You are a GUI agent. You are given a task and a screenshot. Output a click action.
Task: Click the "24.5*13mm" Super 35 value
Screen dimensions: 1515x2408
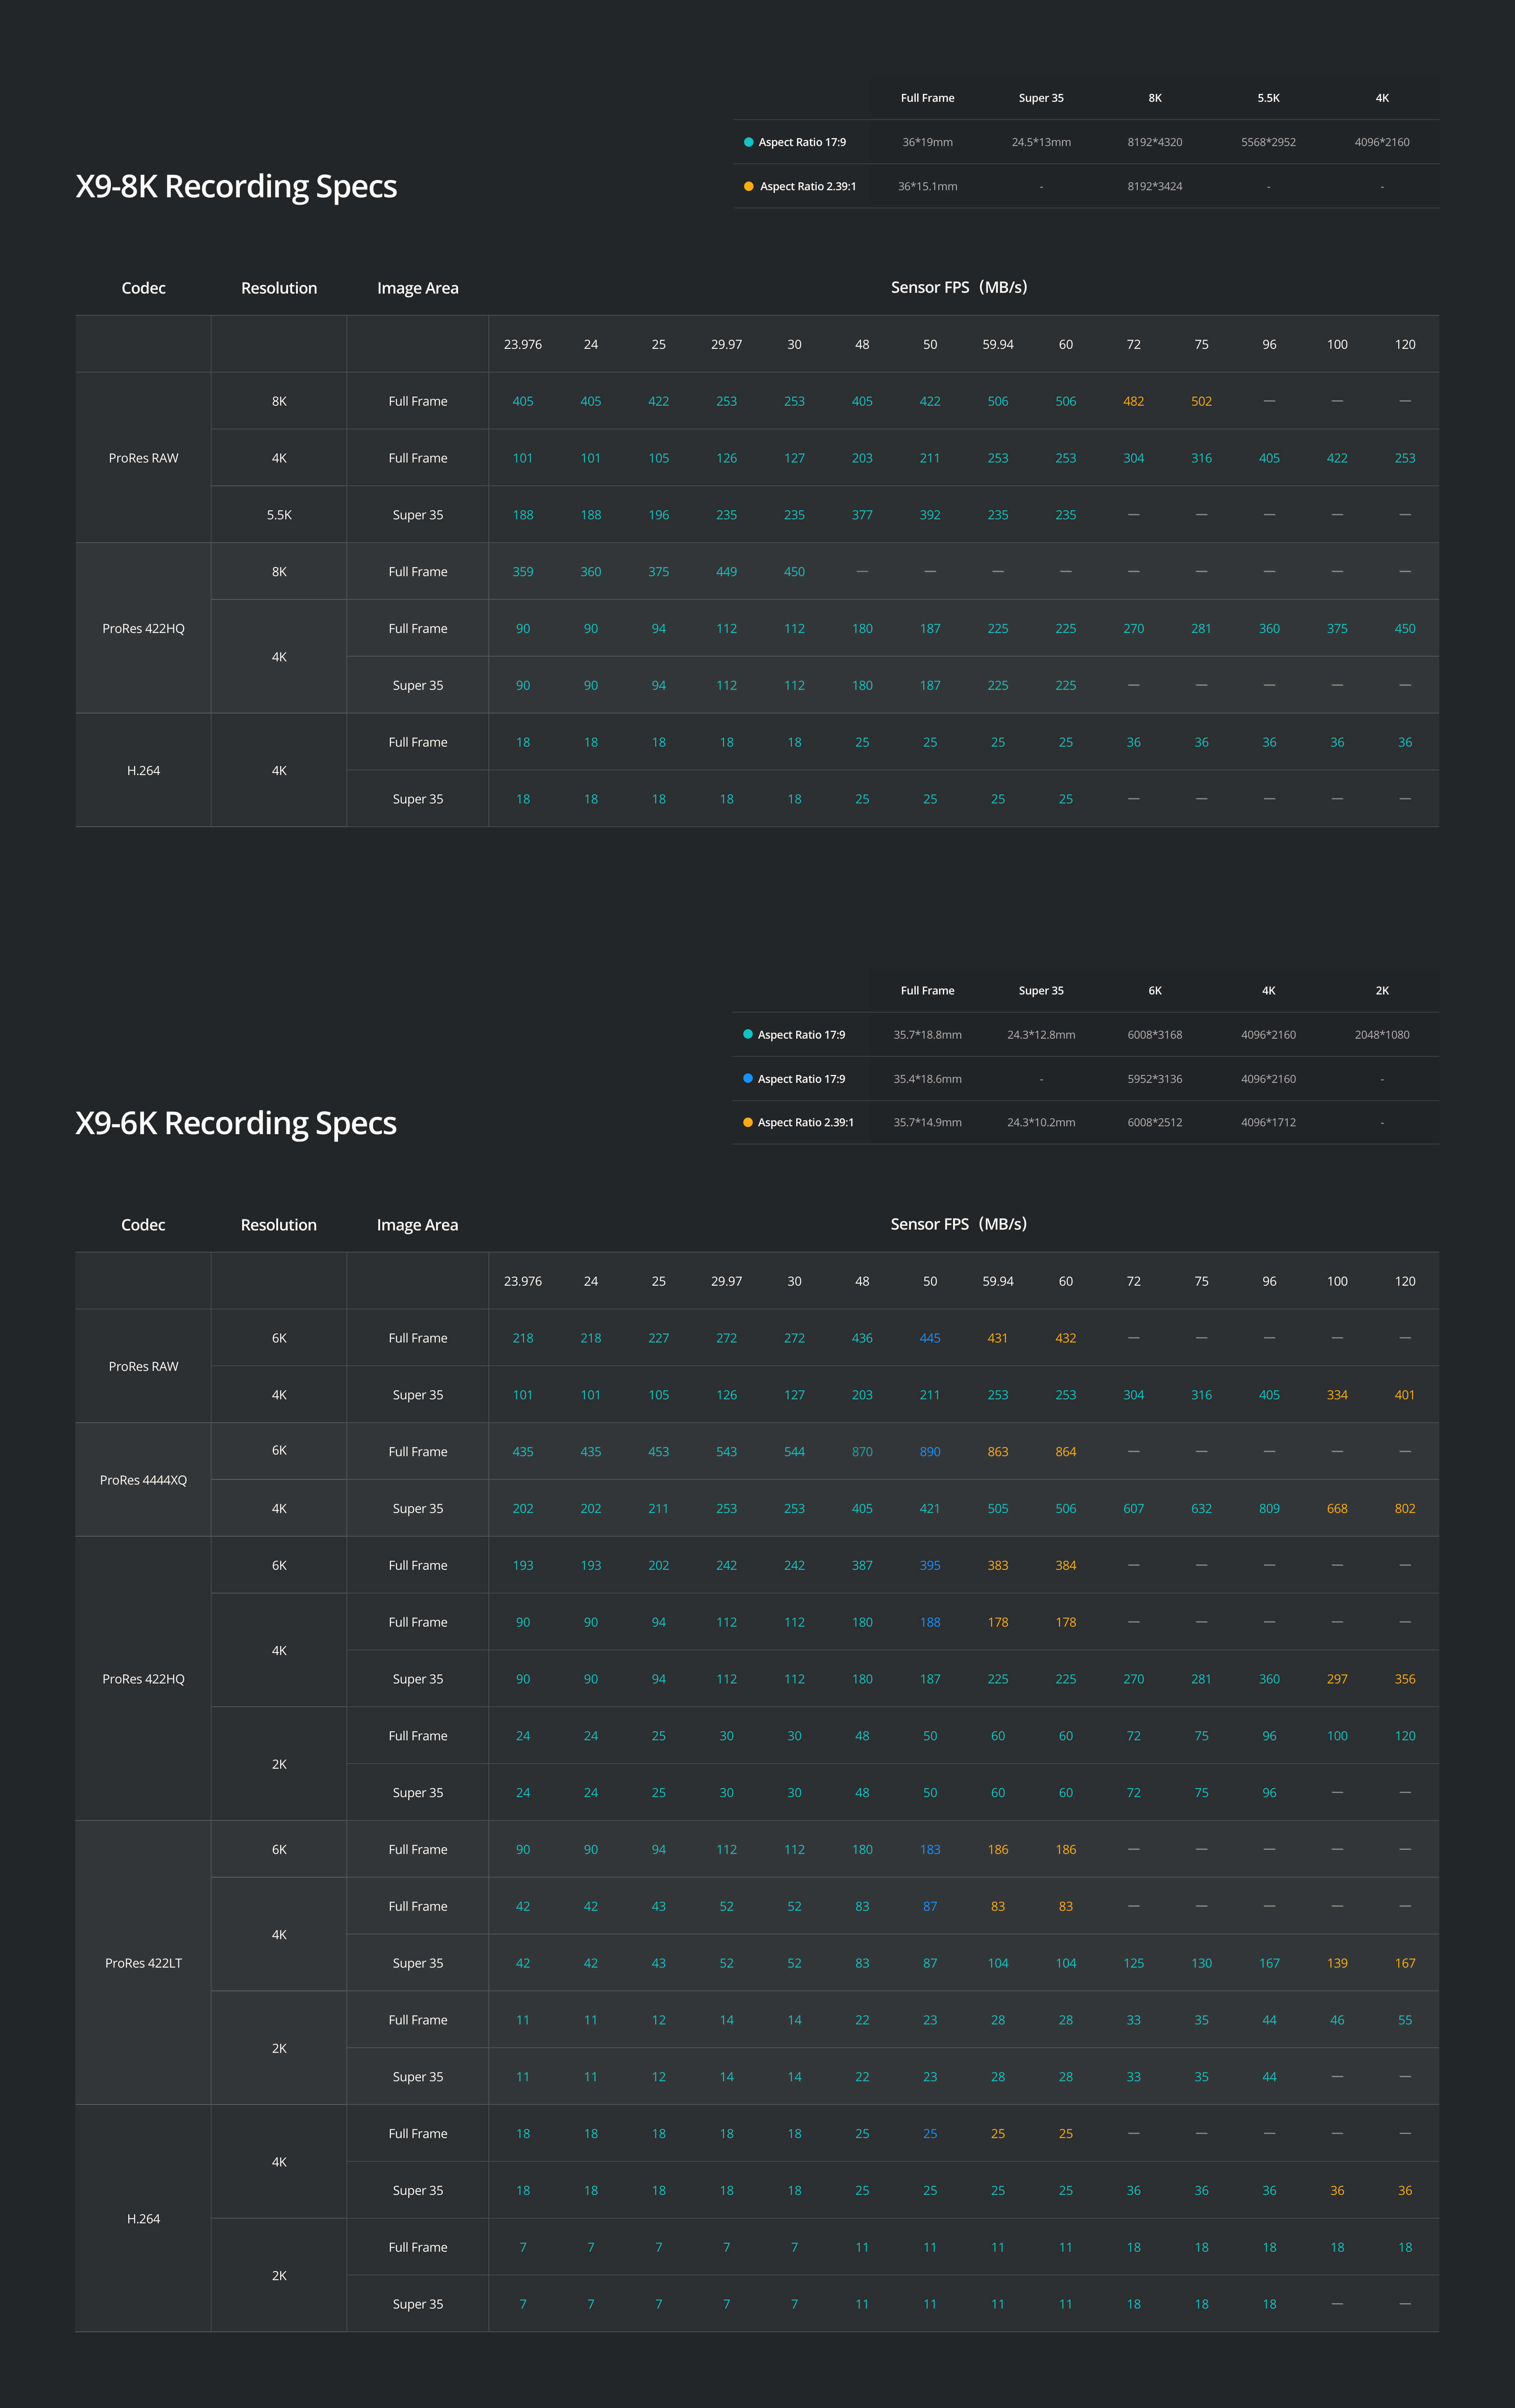coord(1041,142)
